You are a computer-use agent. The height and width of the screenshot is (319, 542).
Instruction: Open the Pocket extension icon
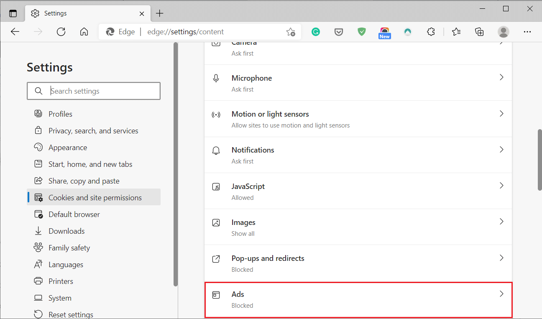(x=339, y=32)
